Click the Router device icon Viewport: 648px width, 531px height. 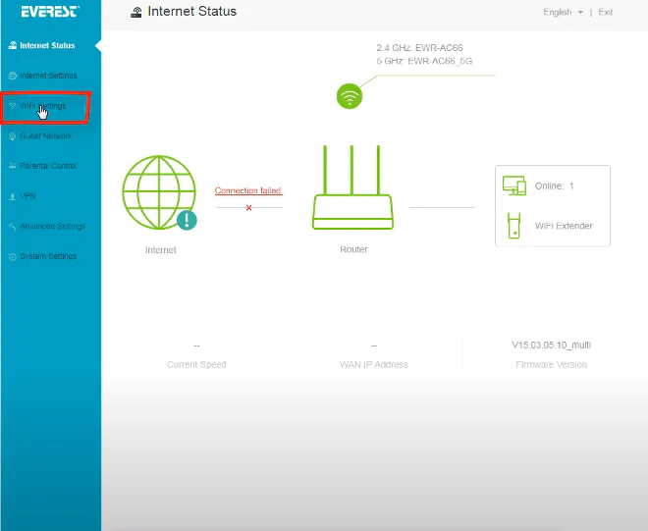(351, 191)
